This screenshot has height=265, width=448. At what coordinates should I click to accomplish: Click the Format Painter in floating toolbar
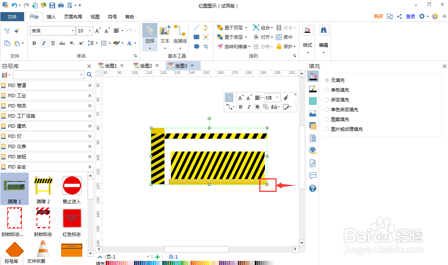click(286, 98)
